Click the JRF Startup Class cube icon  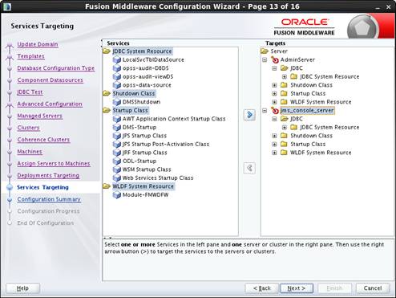117,153
